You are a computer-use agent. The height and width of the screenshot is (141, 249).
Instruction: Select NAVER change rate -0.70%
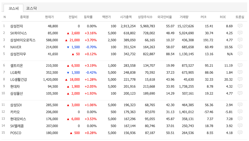click(91, 47)
